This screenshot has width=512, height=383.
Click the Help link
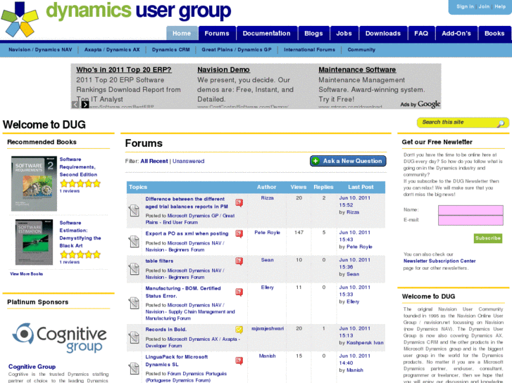(x=500, y=6)
